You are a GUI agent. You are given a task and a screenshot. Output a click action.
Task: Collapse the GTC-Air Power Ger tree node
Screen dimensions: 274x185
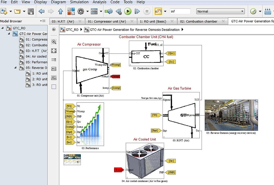(9, 34)
